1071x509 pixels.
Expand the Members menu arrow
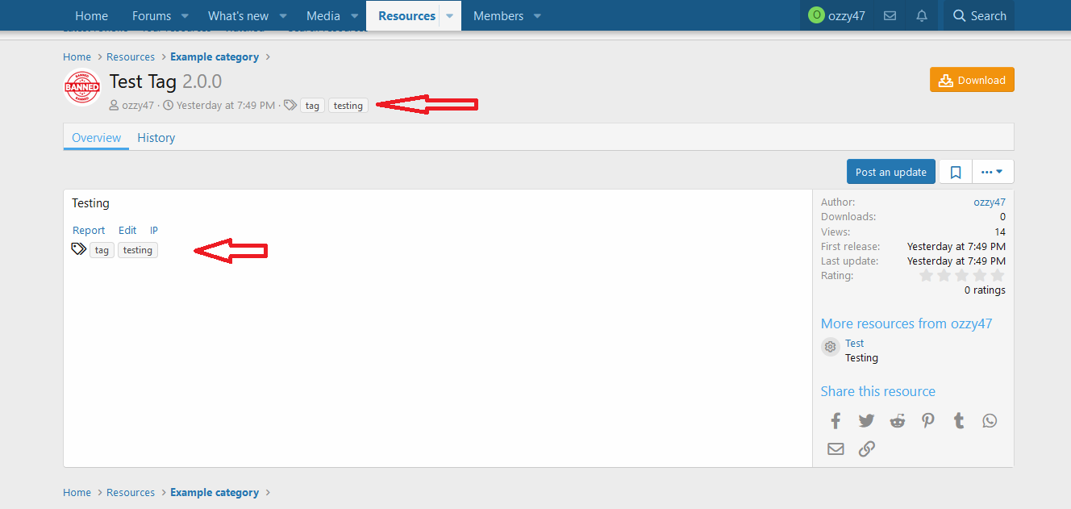pos(537,16)
